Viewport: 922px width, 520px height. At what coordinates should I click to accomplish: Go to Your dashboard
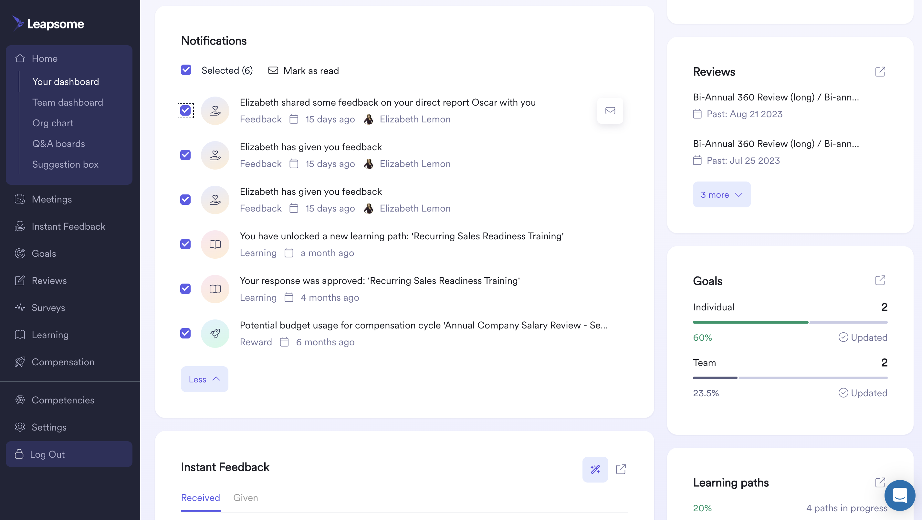66,82
